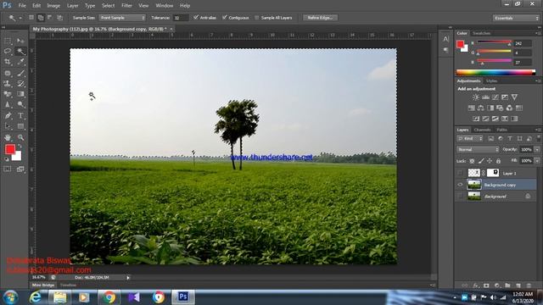This screenshot has width=543, height=305.
Task: Switch to the Channels tab
Action: click(x=483, y=130)
